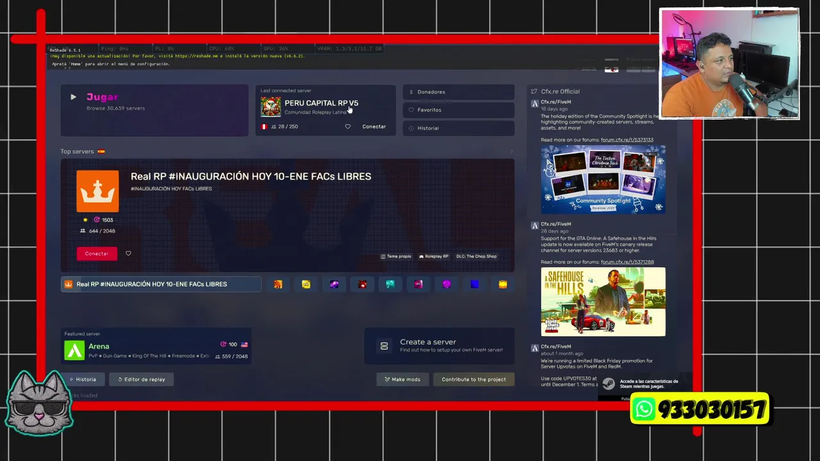
Task: Open the Historia button
Action: point(83,380)
